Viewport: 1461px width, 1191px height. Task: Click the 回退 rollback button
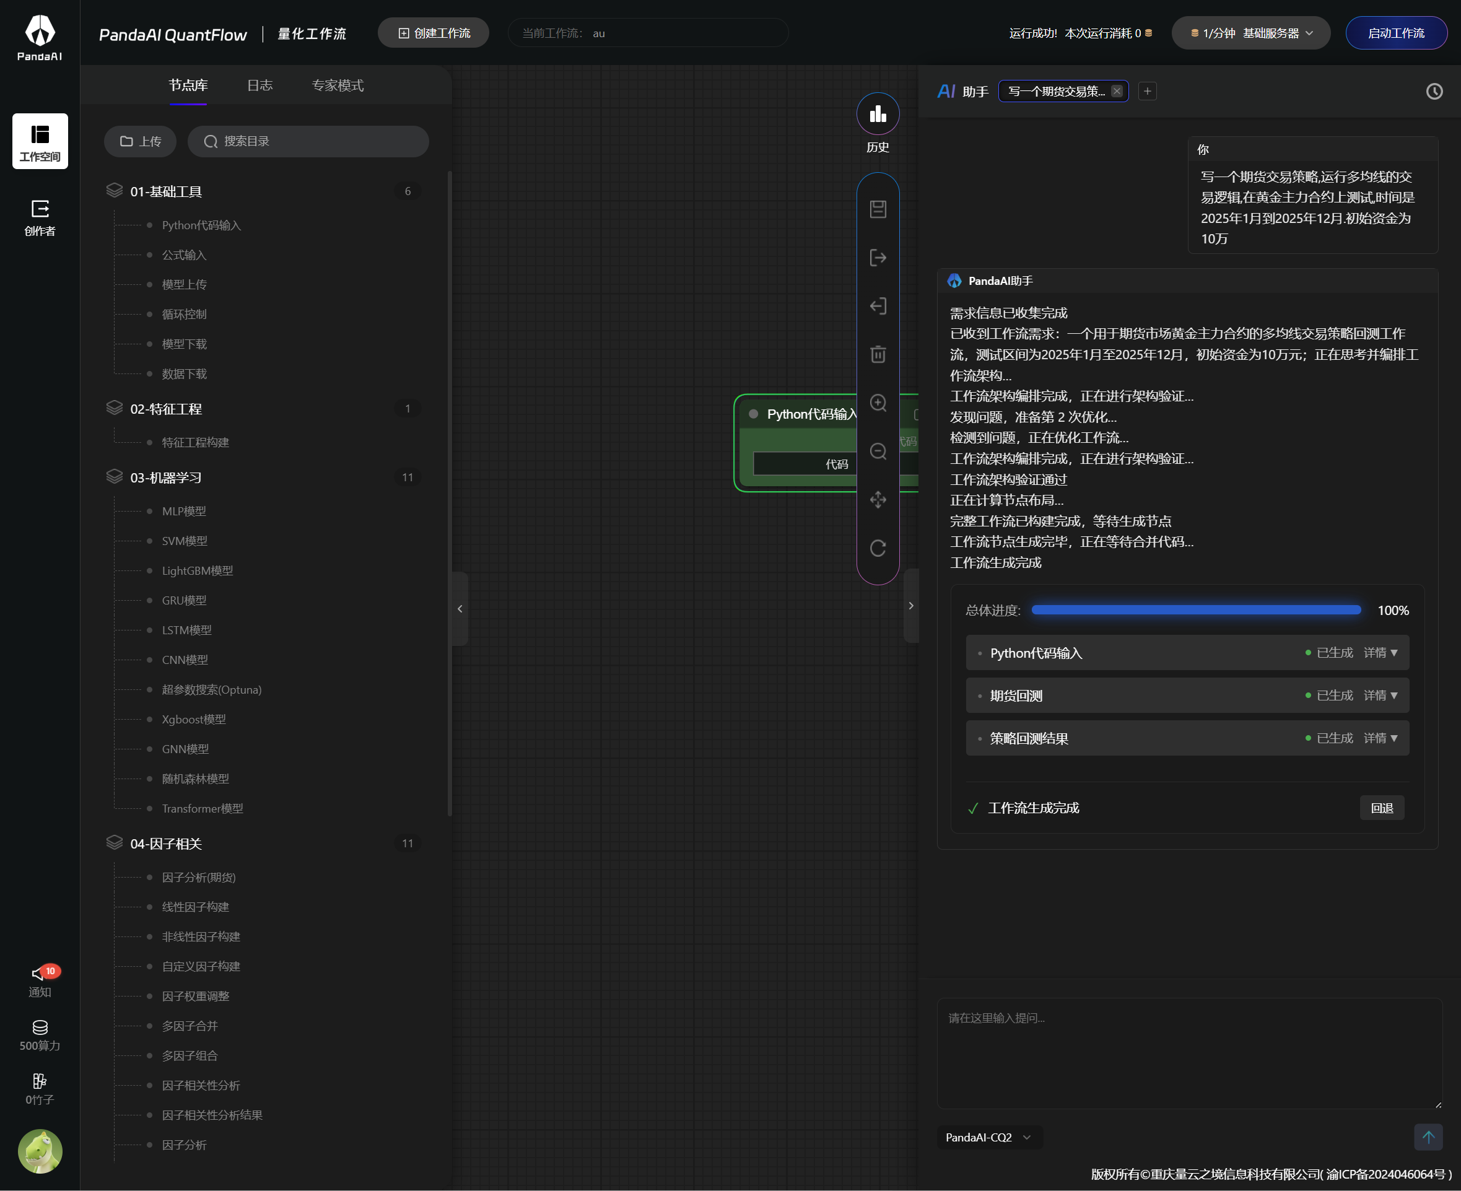1382,808
